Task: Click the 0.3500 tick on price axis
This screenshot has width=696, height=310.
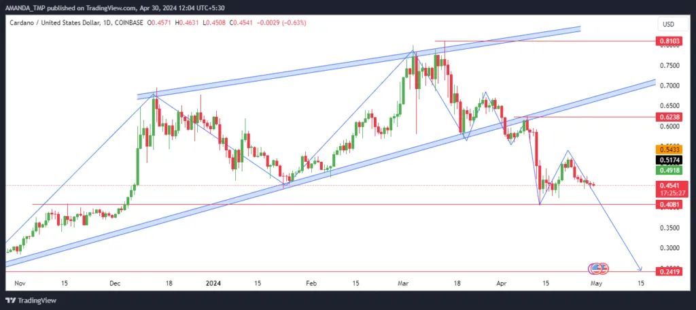Action: [x=669, y=228]
